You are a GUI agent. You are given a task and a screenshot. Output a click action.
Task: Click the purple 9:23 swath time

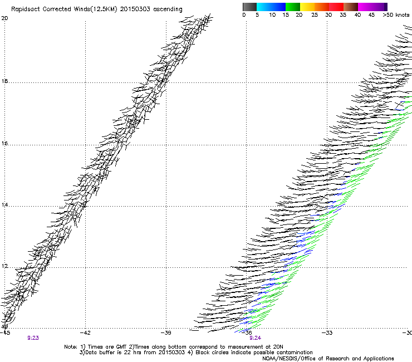click(33, 338)
